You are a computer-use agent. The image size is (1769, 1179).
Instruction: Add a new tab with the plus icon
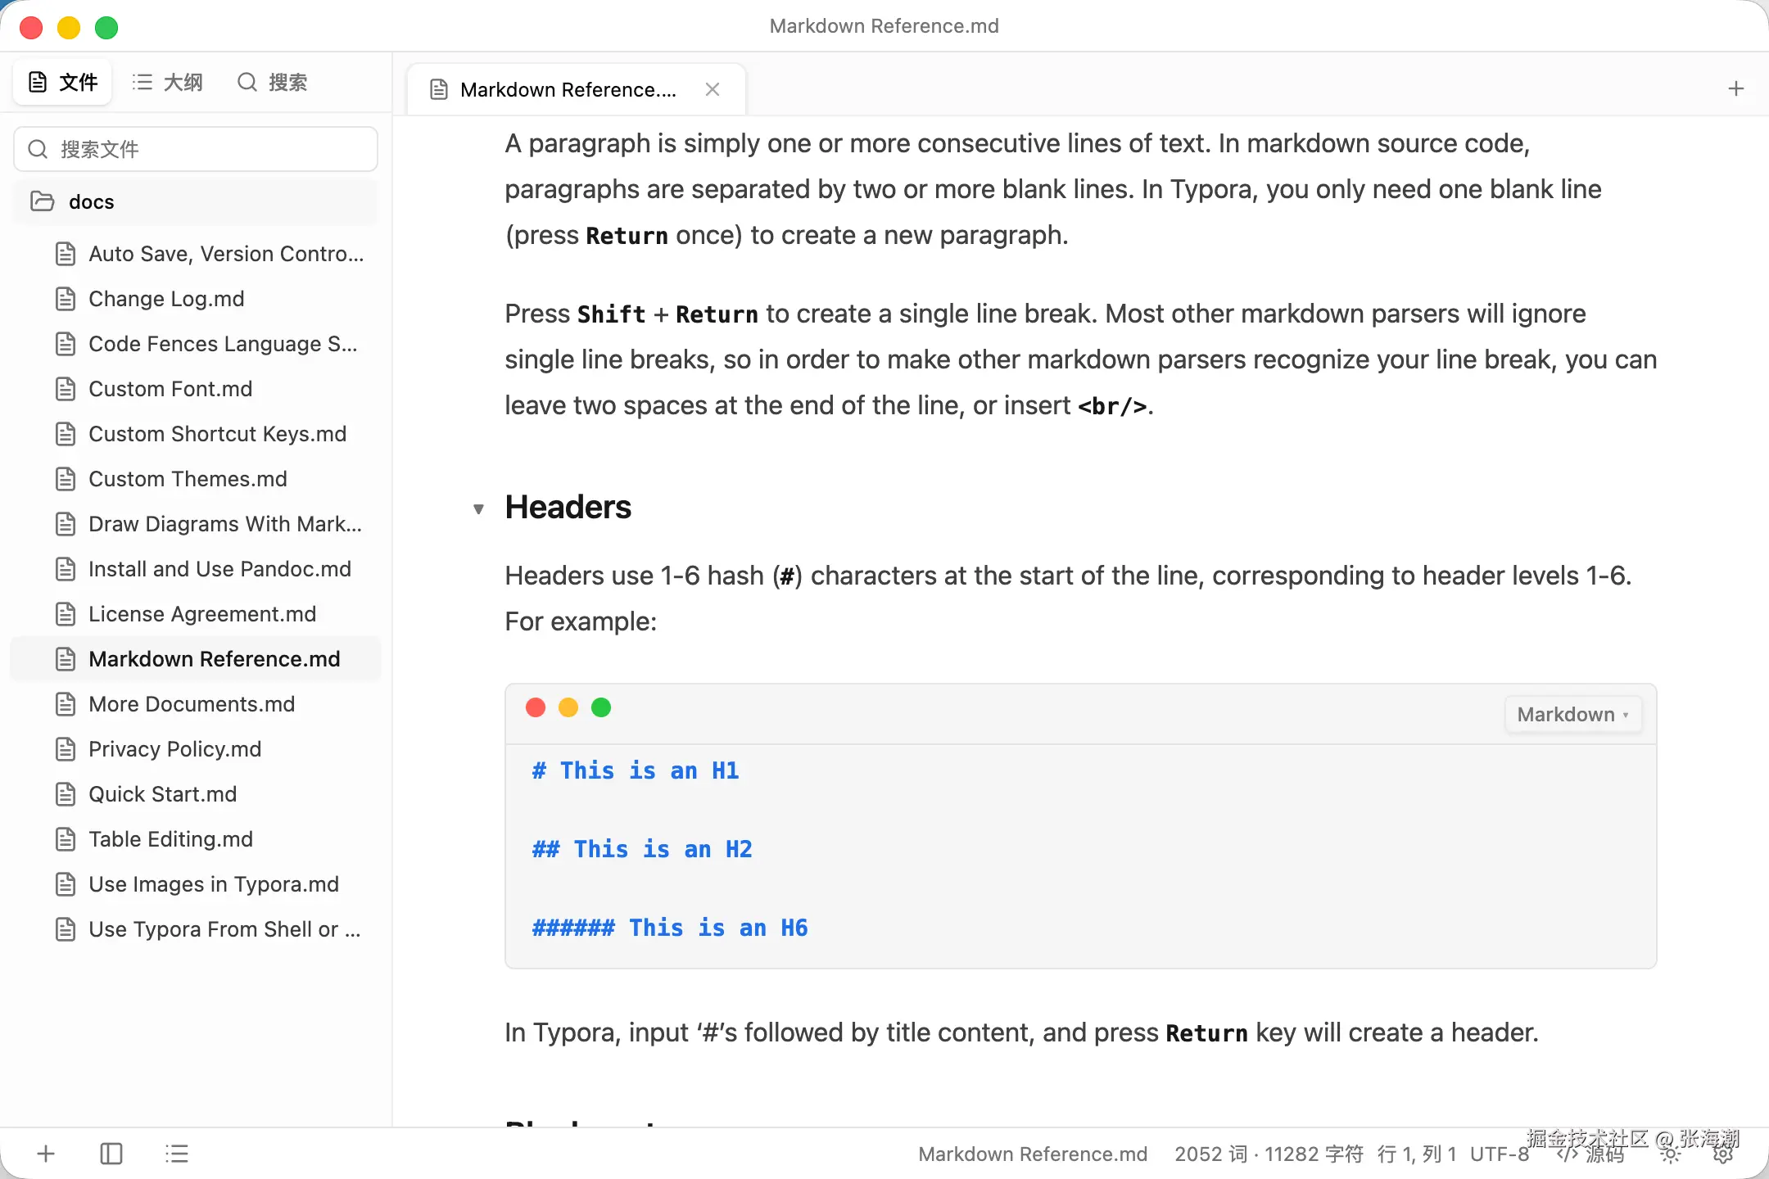point(1735,88)
